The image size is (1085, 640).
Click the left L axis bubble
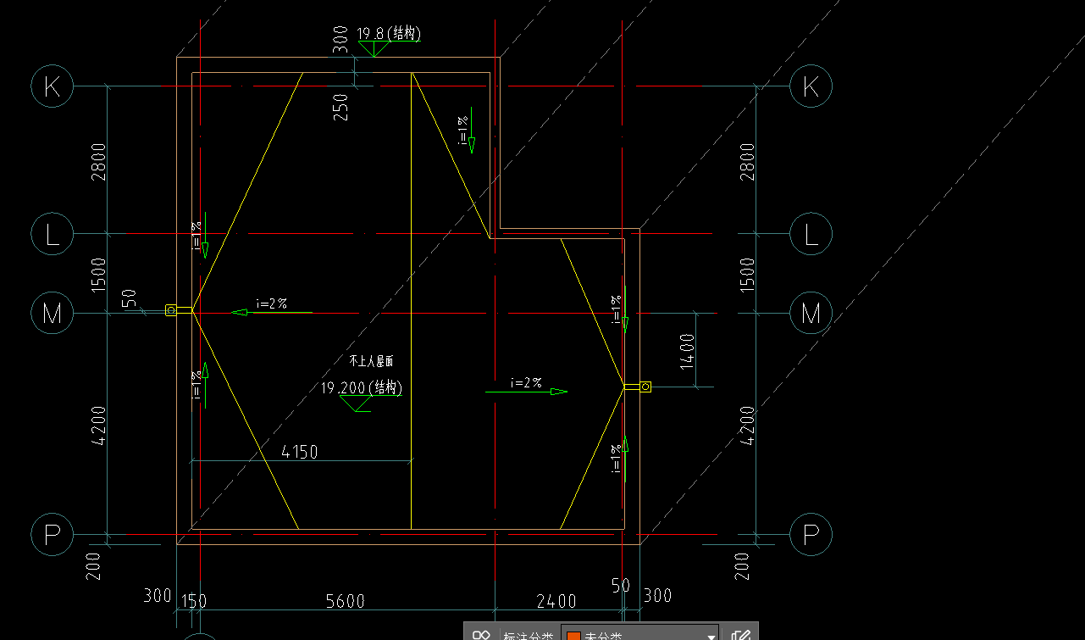53,234
